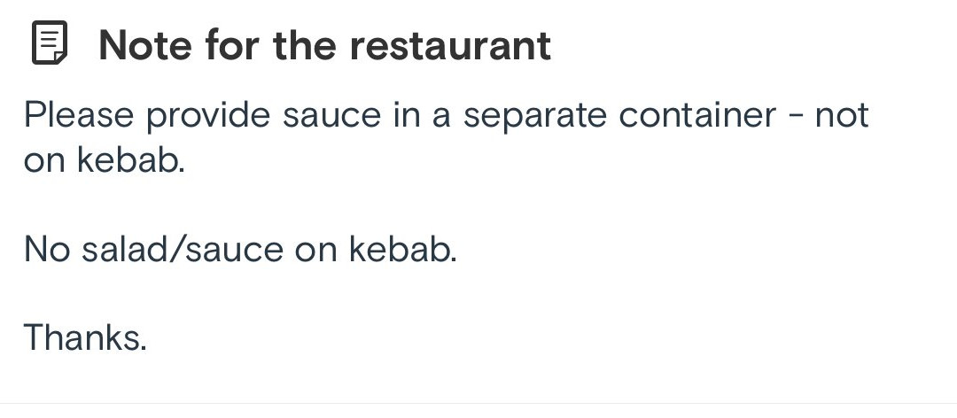Click the word "Please" in the note
The width and height of the screenshot is (957, 418).
pyautogui.click(x=79, y=116)
